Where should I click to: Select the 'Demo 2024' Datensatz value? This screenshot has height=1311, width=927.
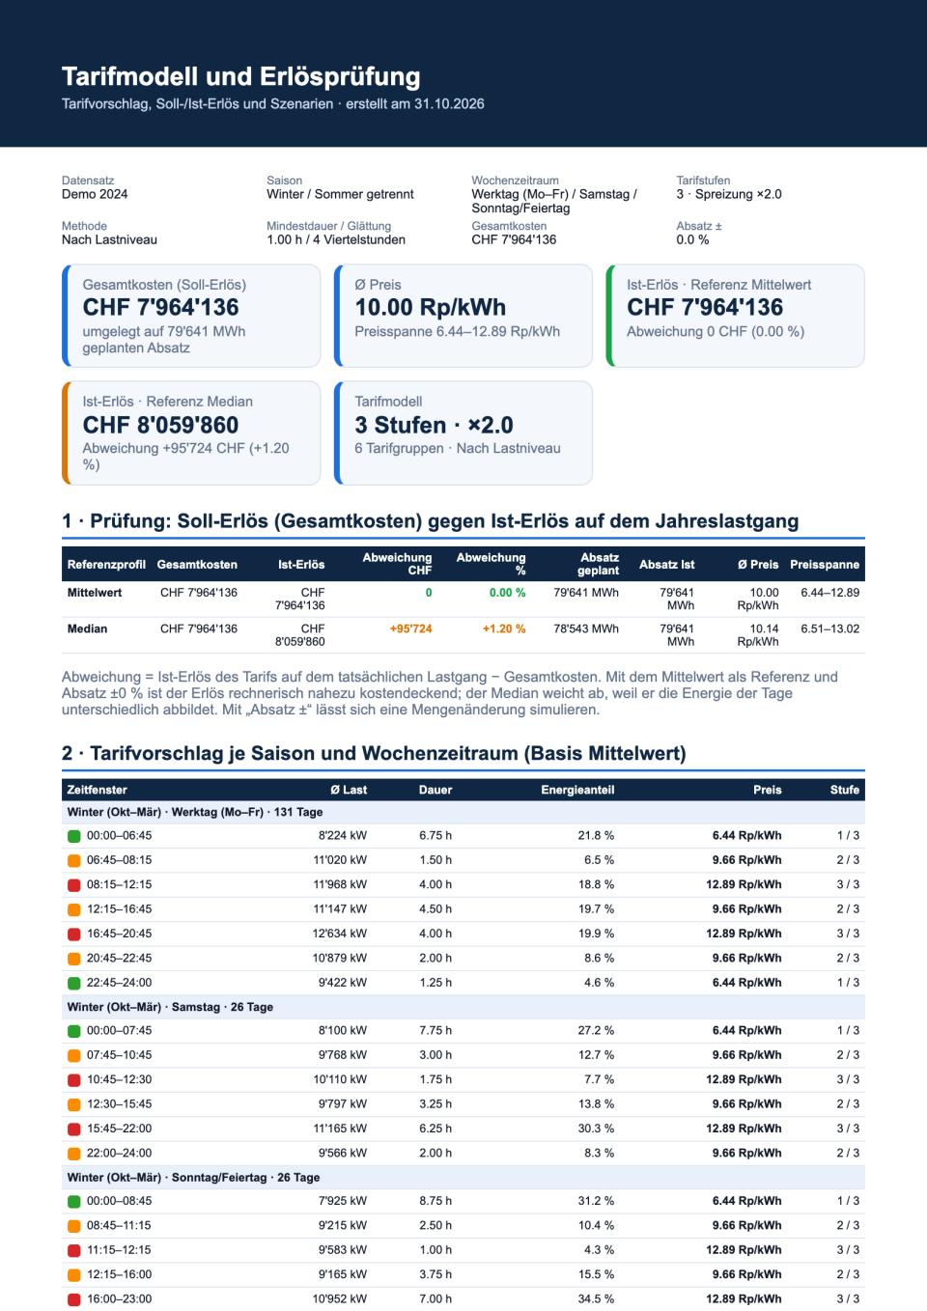coord(95,194)
